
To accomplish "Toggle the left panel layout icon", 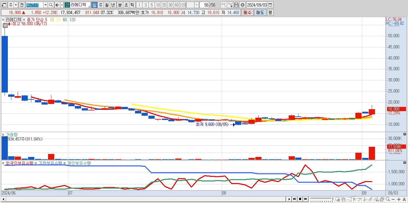I will tap(4, 5).
